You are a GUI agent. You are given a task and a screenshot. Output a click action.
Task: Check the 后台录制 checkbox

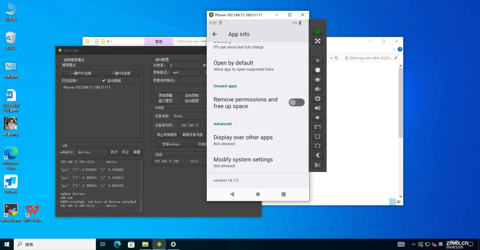coord(181,95)
